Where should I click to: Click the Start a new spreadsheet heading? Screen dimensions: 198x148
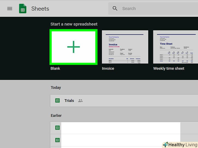tap(74, 24)
